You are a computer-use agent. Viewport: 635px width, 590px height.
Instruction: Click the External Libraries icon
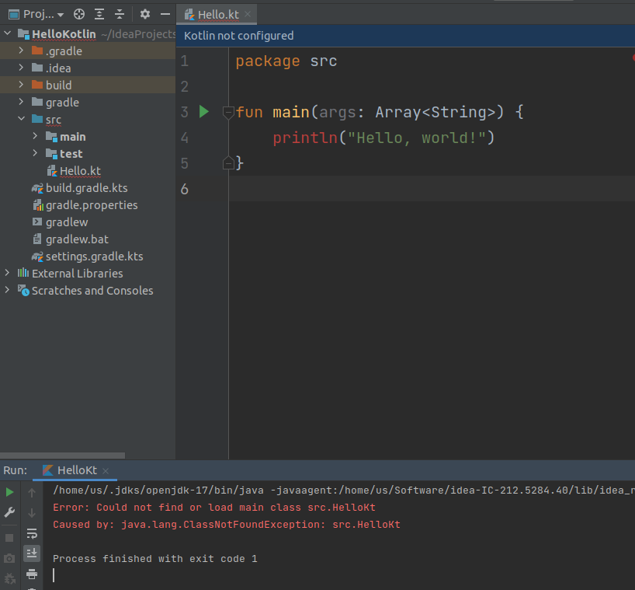(23, 273)
